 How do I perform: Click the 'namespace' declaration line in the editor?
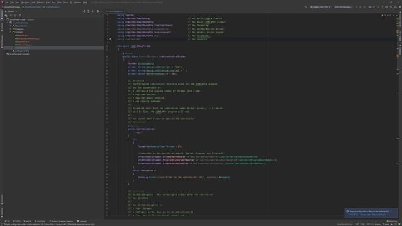click(134, 46)
